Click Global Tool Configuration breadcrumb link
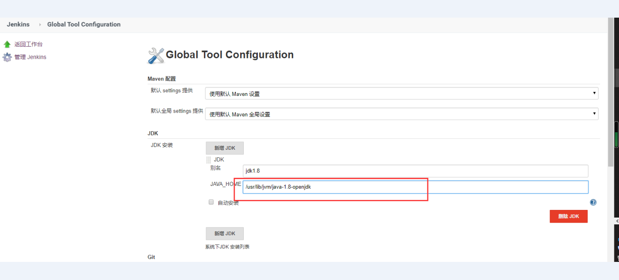Viewport: 619px width, 280px height. tap(84, 24)
